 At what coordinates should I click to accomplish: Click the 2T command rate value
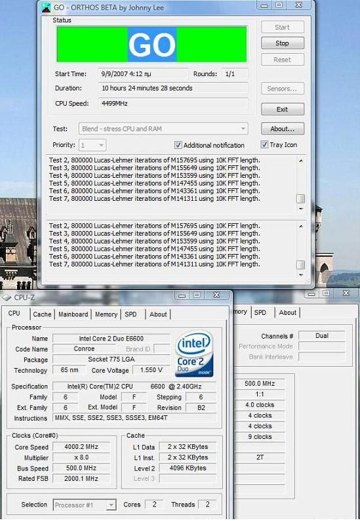260,457
